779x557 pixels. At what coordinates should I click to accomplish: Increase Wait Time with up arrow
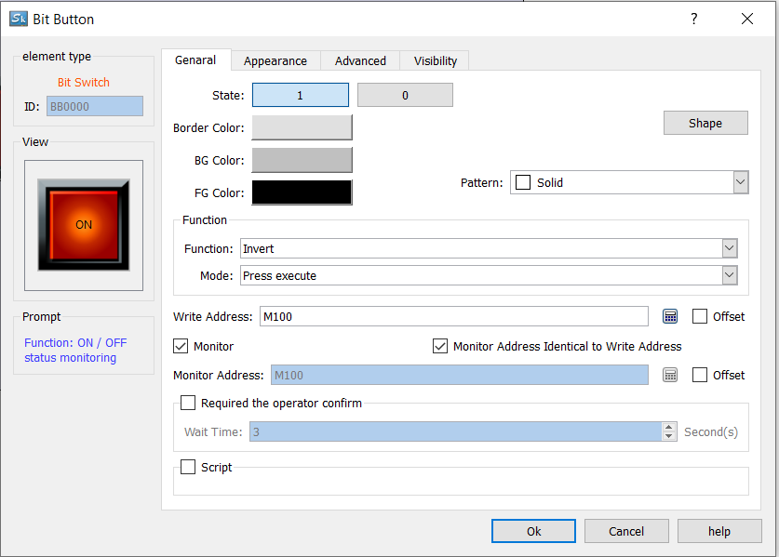pyautogui.click(x=668, y=427)
